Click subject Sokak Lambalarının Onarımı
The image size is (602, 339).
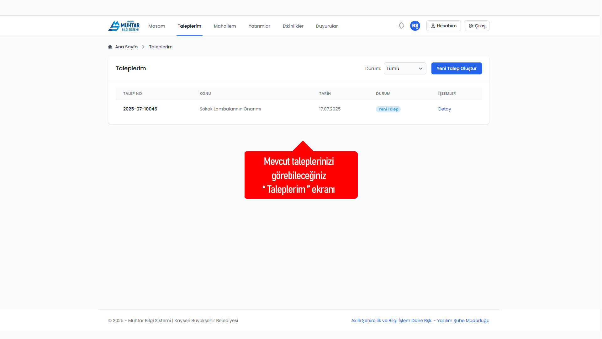coord(230,109)
